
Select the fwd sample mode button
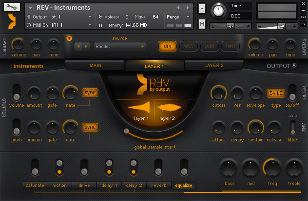click(231, 46)
